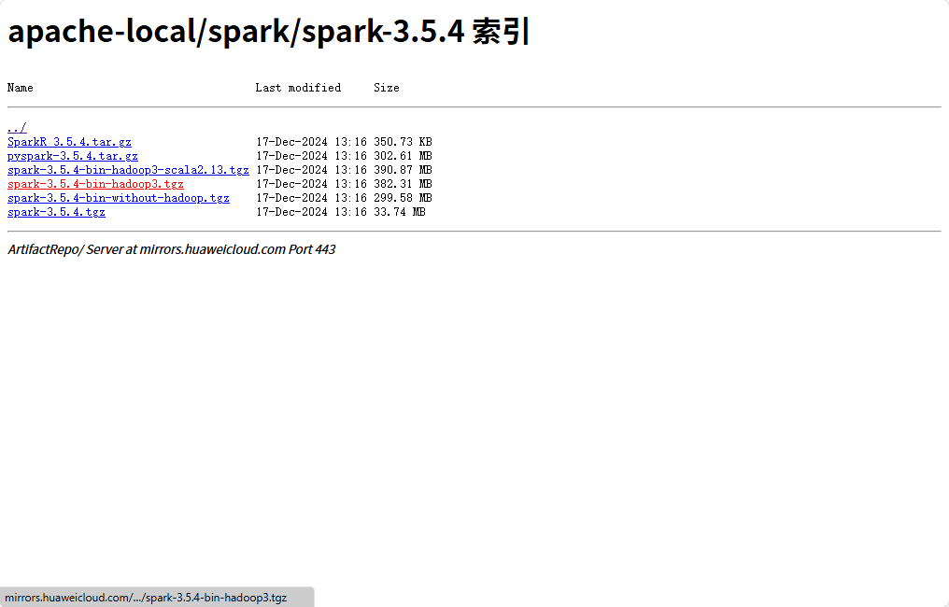Screen dimensions: 949x607
Task: Click the Size column header
Action: tap(386, 88)
